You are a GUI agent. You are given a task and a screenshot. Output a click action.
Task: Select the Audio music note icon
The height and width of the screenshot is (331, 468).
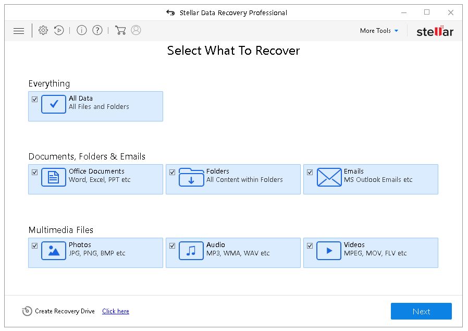point(191,251)
